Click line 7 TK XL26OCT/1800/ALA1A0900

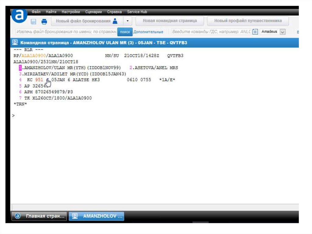point(55,98)
